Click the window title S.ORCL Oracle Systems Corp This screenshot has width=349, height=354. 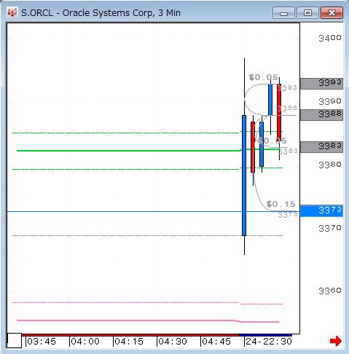coord(101,13)
